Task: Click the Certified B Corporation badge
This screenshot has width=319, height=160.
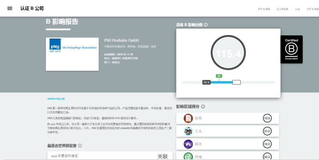Action: (x=291, y=49)
